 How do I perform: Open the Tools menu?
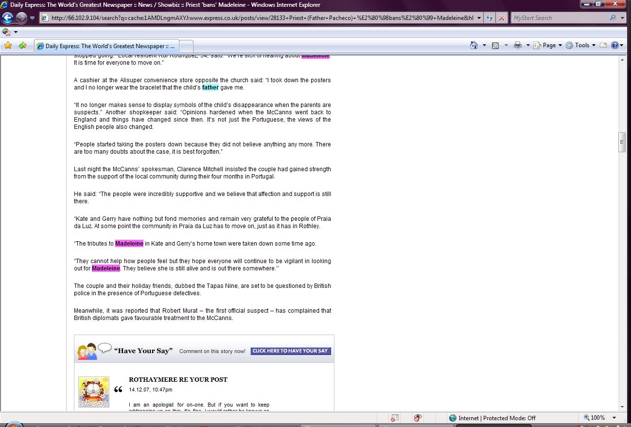click(x=581, y=45)
